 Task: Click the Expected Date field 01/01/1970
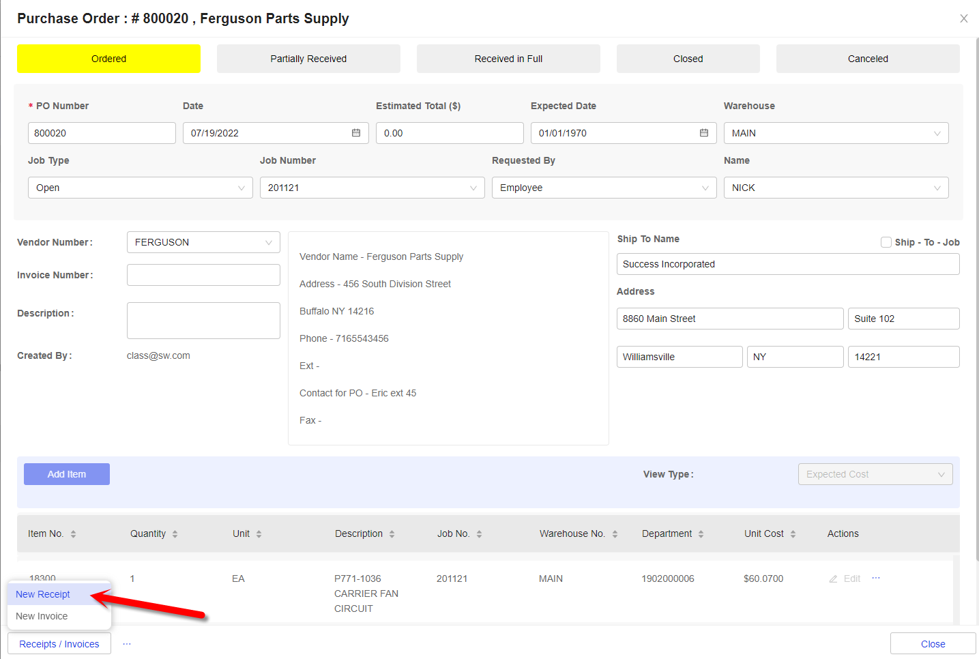pyautogui.click(x=624, y=133)
